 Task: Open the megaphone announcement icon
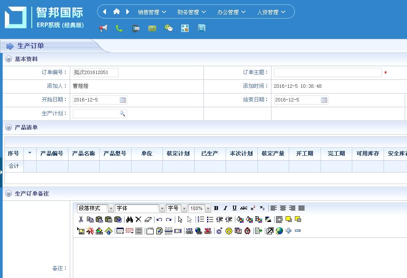pyautogui.click(x=104, y=28)
